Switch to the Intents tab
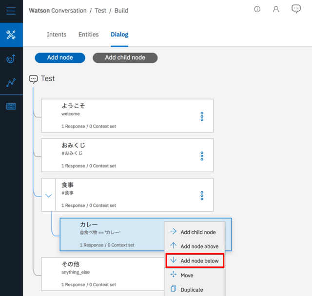 pos(57,35)
